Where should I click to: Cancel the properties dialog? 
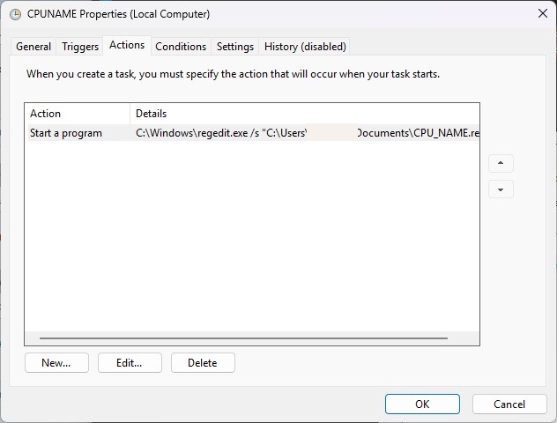coord(509,404)
